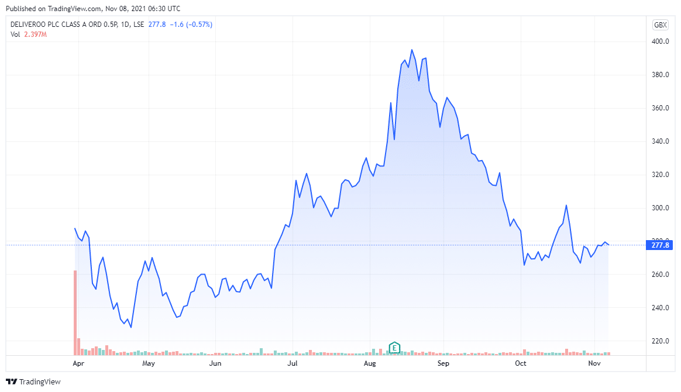The image size is (681, 392).
Task: Click the '-1.6 (-0.57%)' price change value
Action: tap(191, 25)
